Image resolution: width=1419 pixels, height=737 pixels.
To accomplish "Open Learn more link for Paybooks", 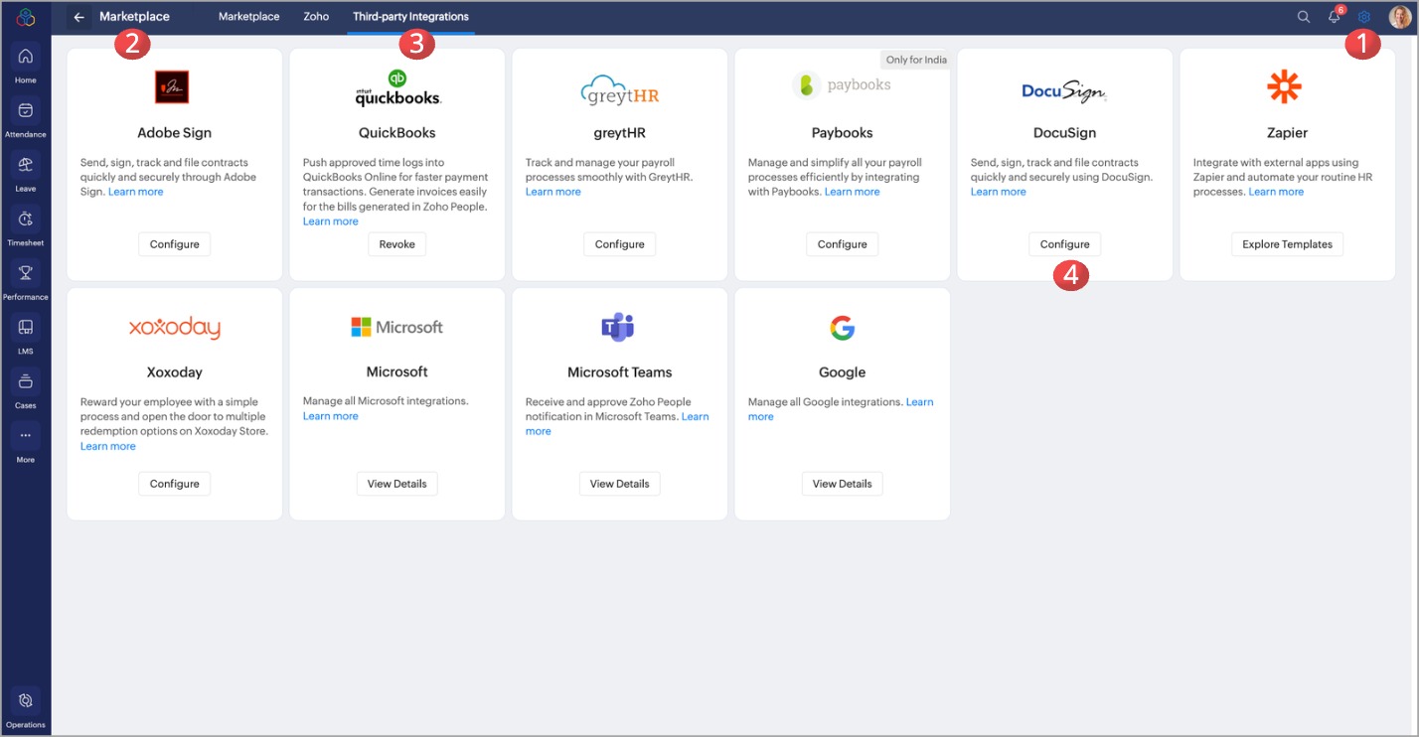I will point(853,192).
